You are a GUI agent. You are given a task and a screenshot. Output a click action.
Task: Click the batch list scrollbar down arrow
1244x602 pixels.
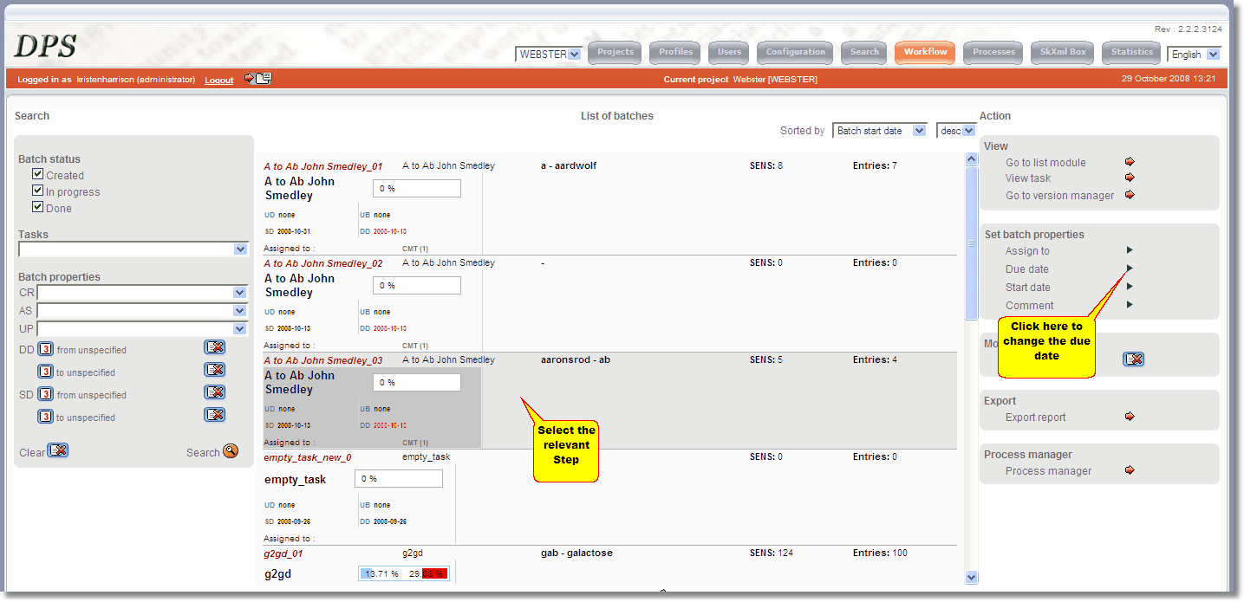[x=971, y=577]
